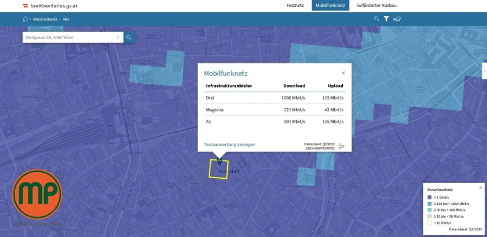Screen dimensions: 487x237
Task: Clear the address field with the x icon
Action: coord(118,37)
